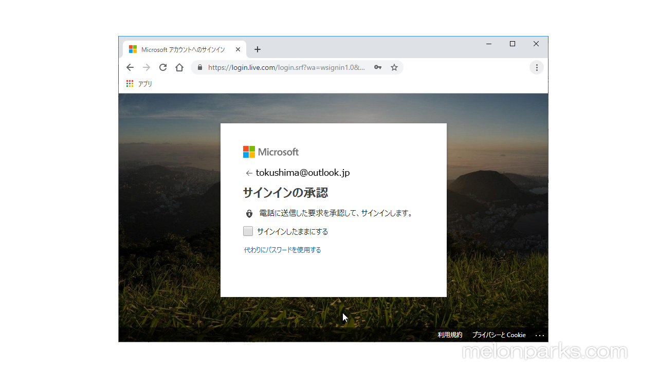Open saved passwords key icon
This screenshot has height=370, width=658.
coord(378,67)
